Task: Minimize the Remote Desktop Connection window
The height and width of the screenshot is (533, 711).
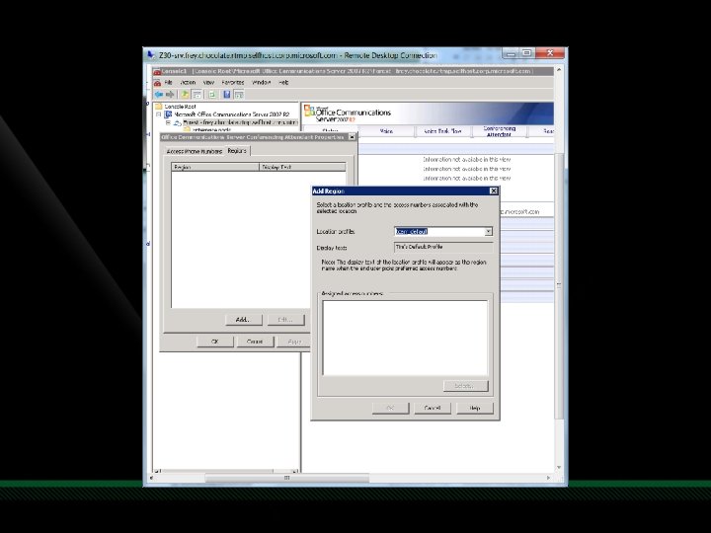Action: 511,53
